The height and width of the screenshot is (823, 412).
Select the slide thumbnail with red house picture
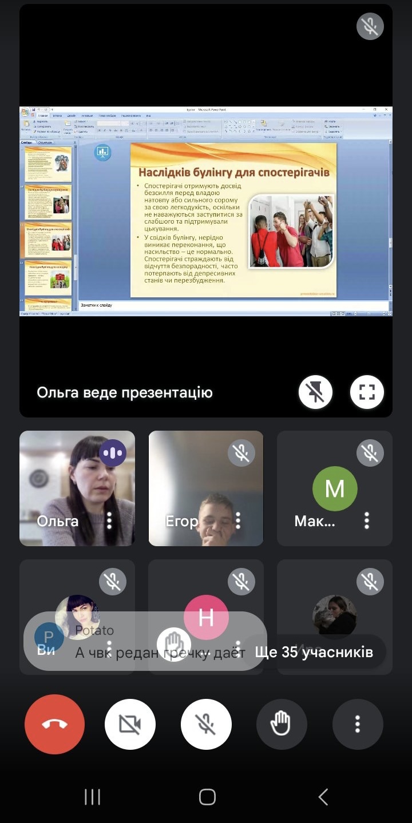[48, 277]
